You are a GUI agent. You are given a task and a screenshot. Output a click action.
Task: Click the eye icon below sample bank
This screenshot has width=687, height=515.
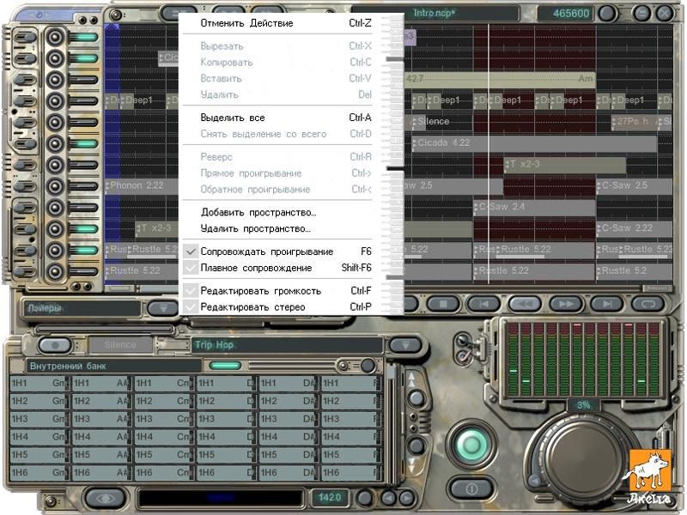pyautogui.click(x=105, y=497)
